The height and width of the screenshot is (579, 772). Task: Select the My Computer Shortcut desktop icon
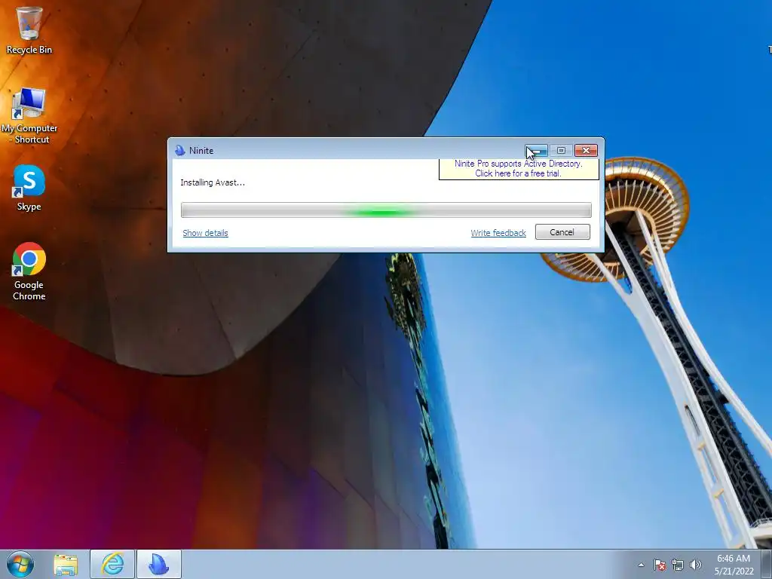(x=29, y=116)
